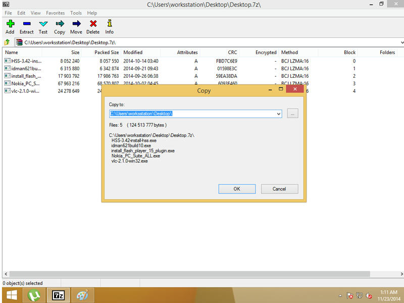Close the Copy dialog with X
Viewport: 404px width, 303px height.
click(295, 89)
